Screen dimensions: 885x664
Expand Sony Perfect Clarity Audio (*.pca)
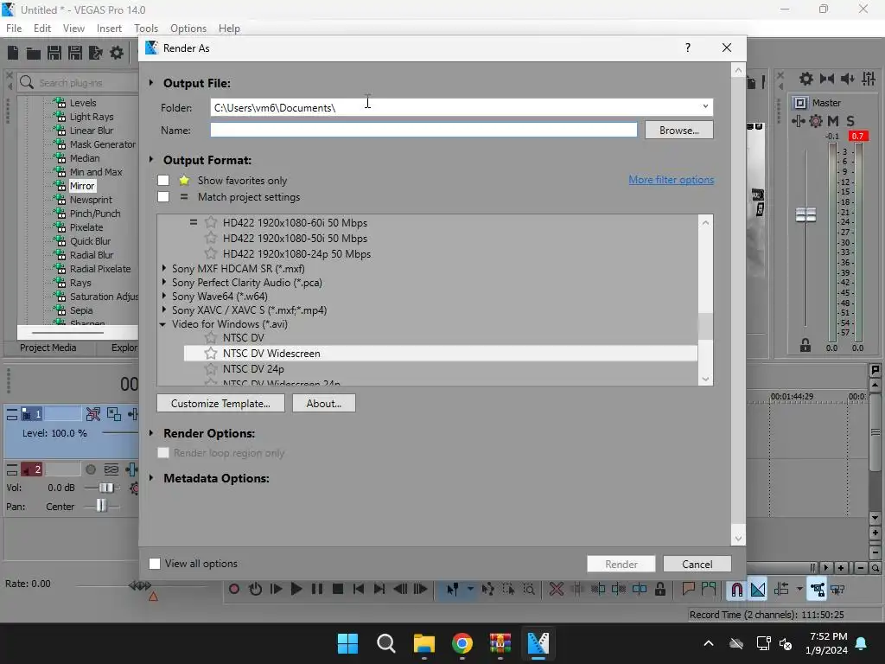click(164, 283)
